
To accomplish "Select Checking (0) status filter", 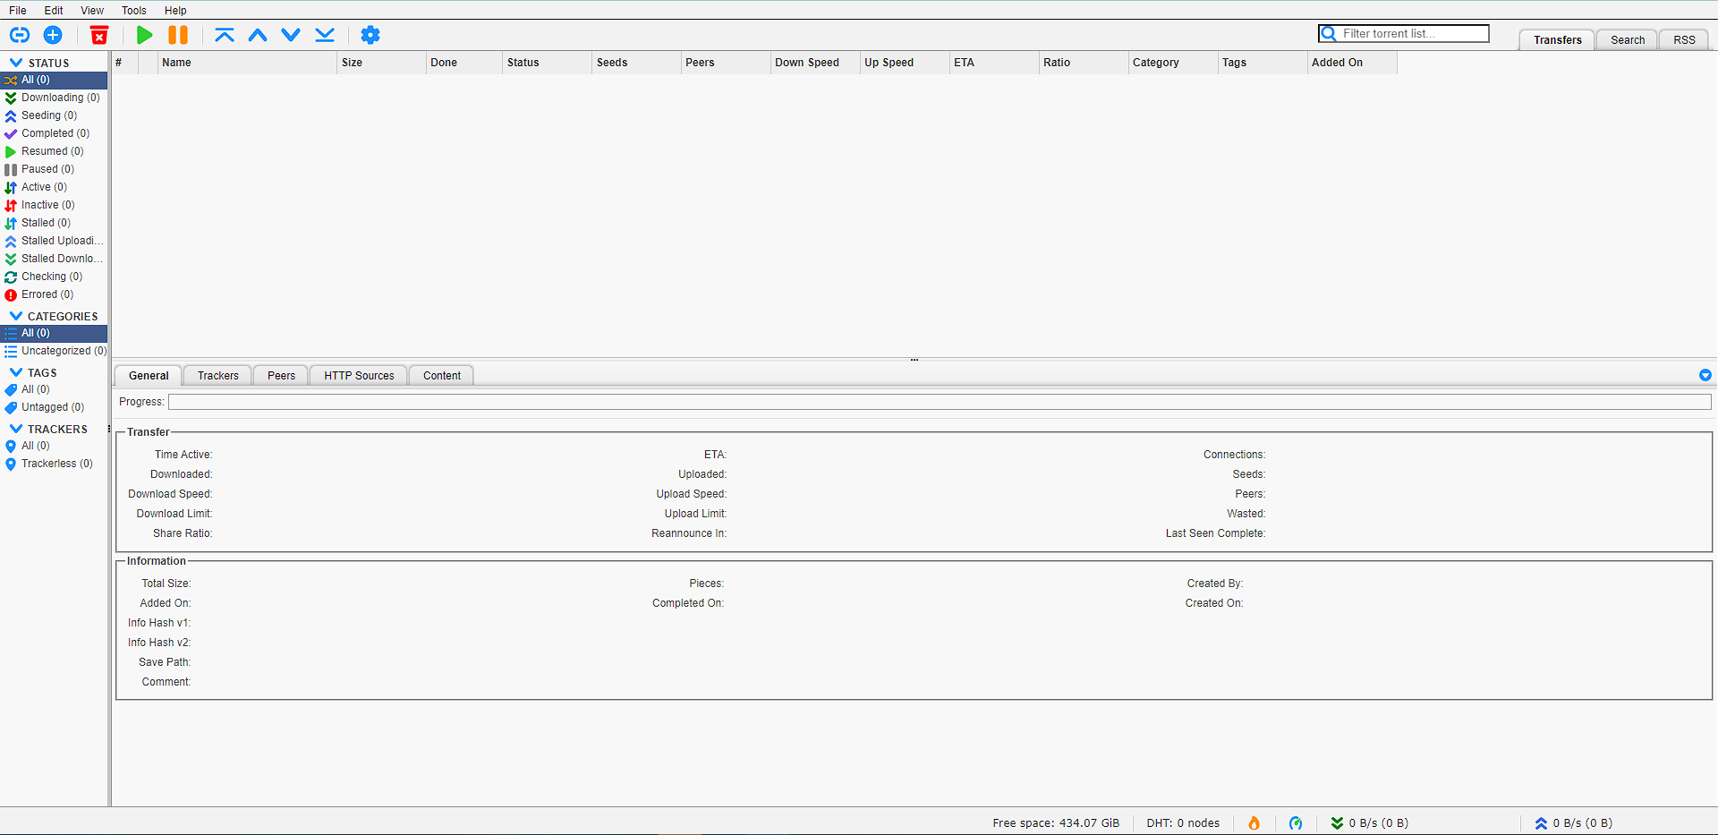I will tap(54, 277).
